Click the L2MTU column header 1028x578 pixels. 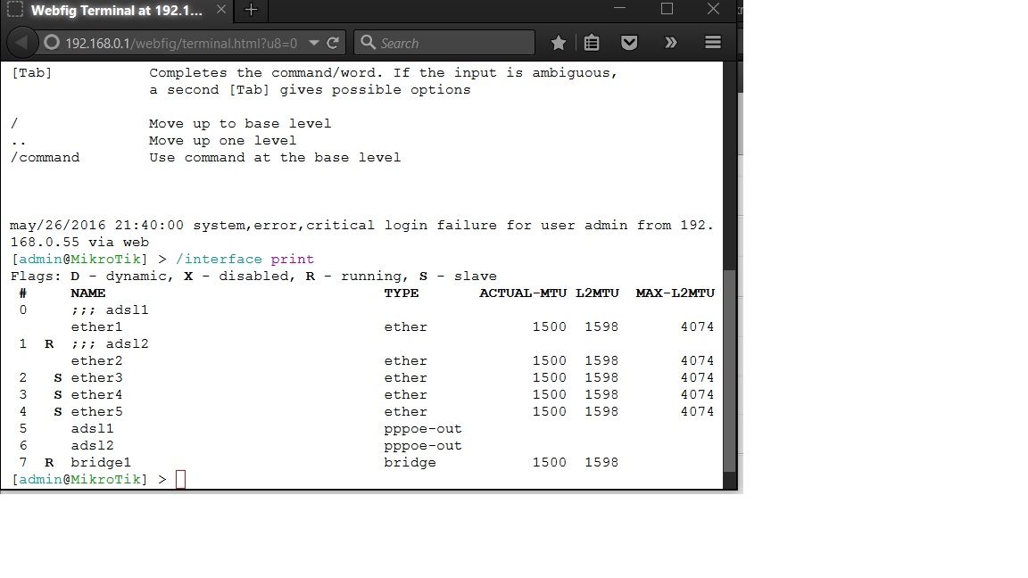tap(597, 293)
